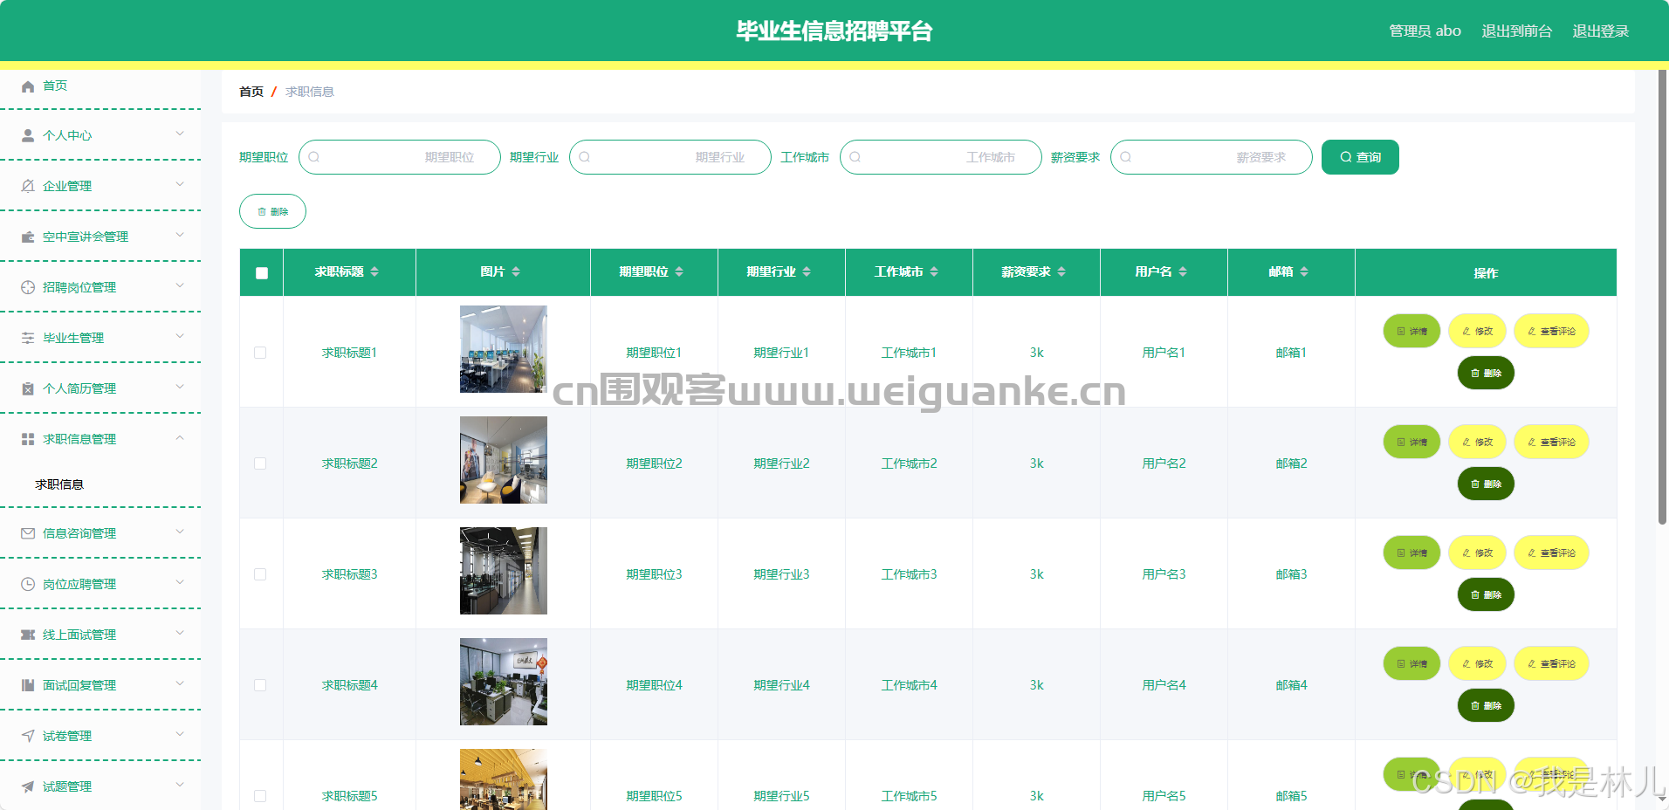
Task: Collapse 求职信息管理 menu chevron
Action: tap(180, 437)
